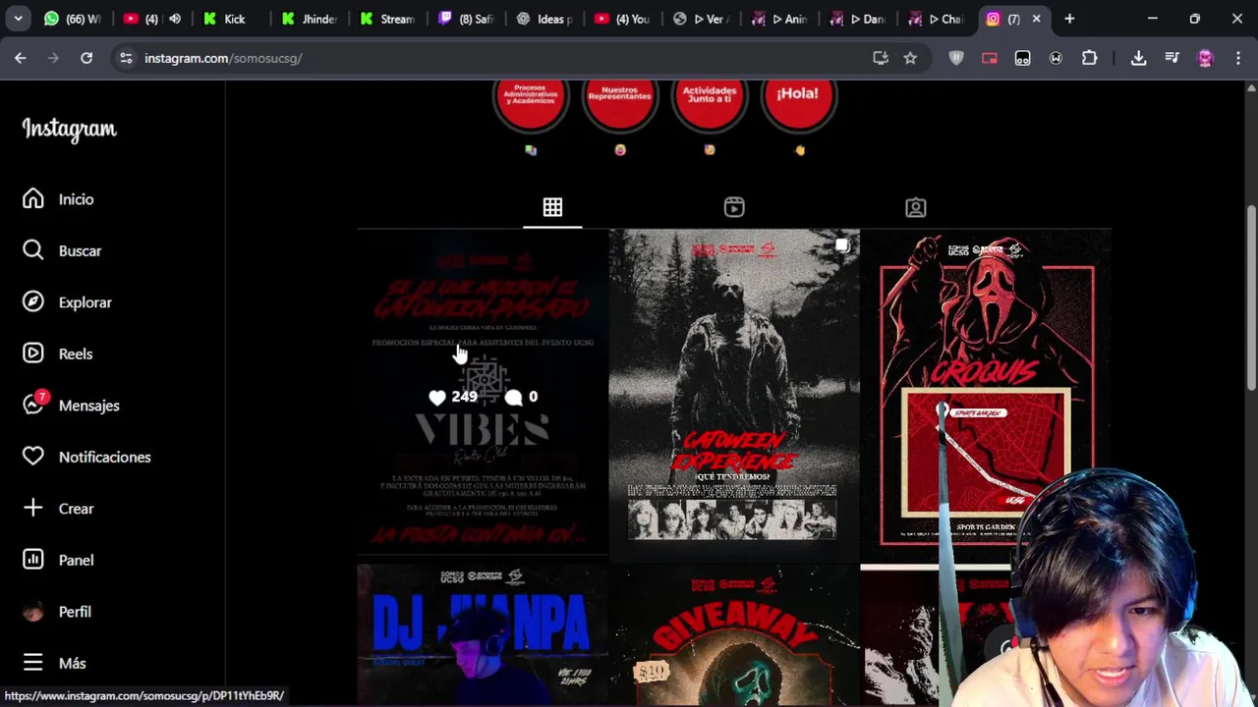Open Perfil via the avatar icon

(33, 612)
